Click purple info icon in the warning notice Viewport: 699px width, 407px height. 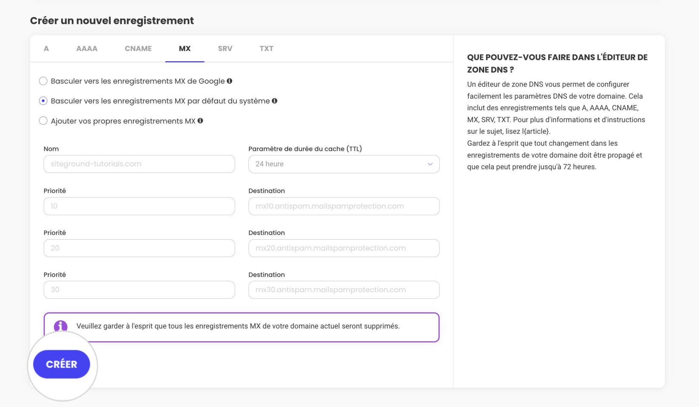[61, 326]
